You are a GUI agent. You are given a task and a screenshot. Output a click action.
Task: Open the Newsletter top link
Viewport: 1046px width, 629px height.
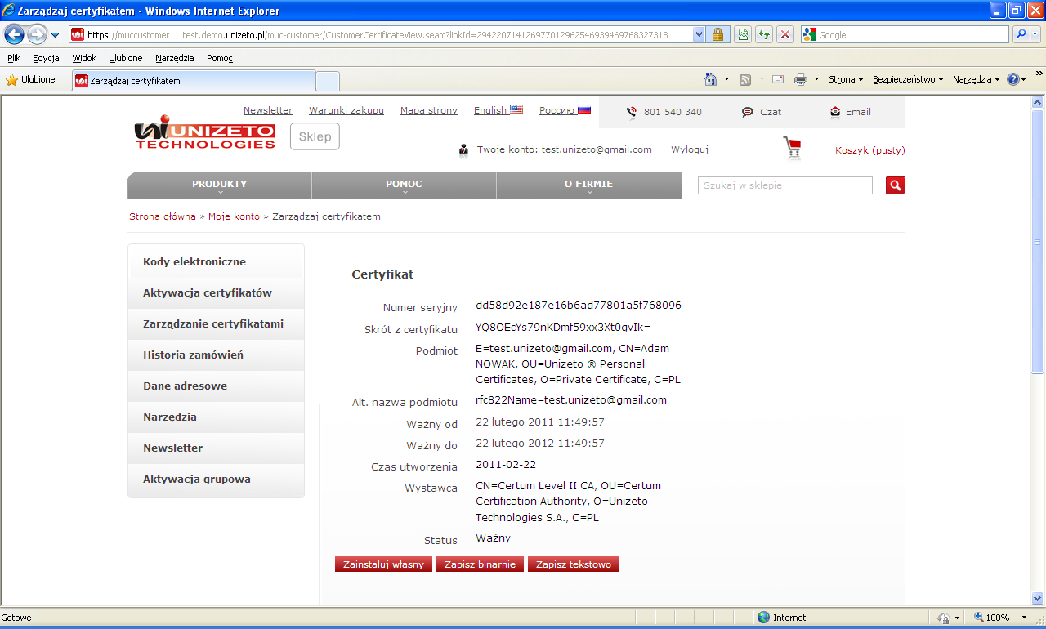(268, 110)
